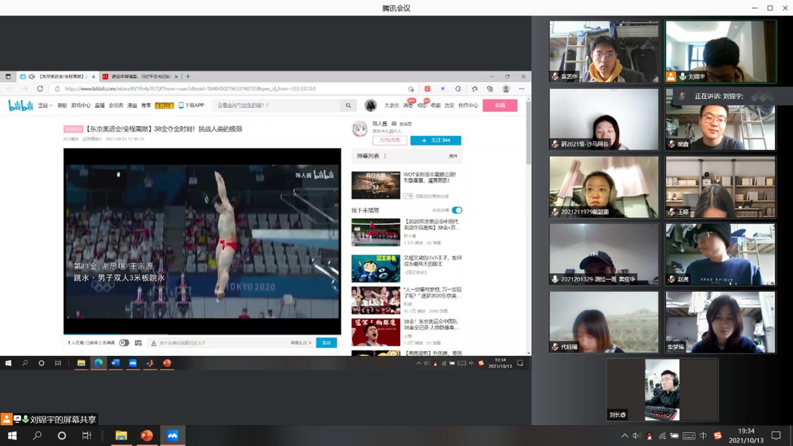793x446 pixels.
Task: Open Tencent Meeting icon in outer taskbar
Action: coord(172,435)
